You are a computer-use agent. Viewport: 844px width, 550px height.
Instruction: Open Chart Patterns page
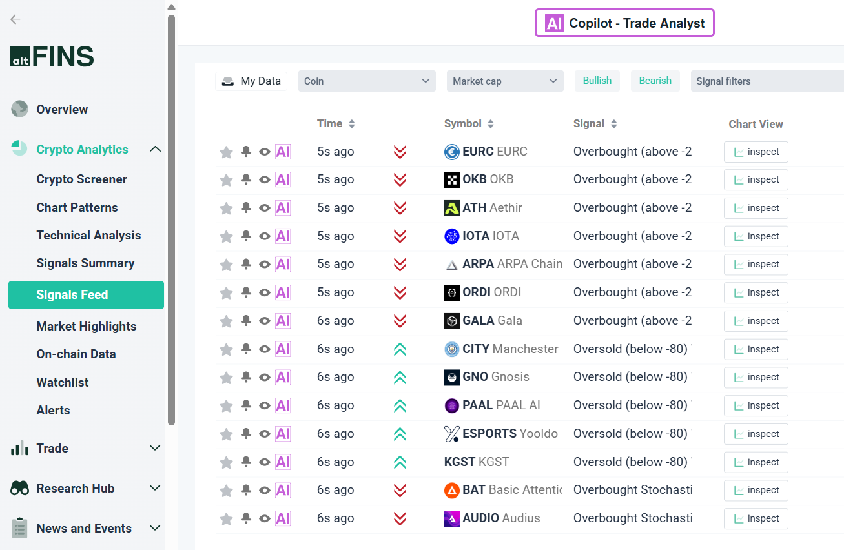coord(77,208)
